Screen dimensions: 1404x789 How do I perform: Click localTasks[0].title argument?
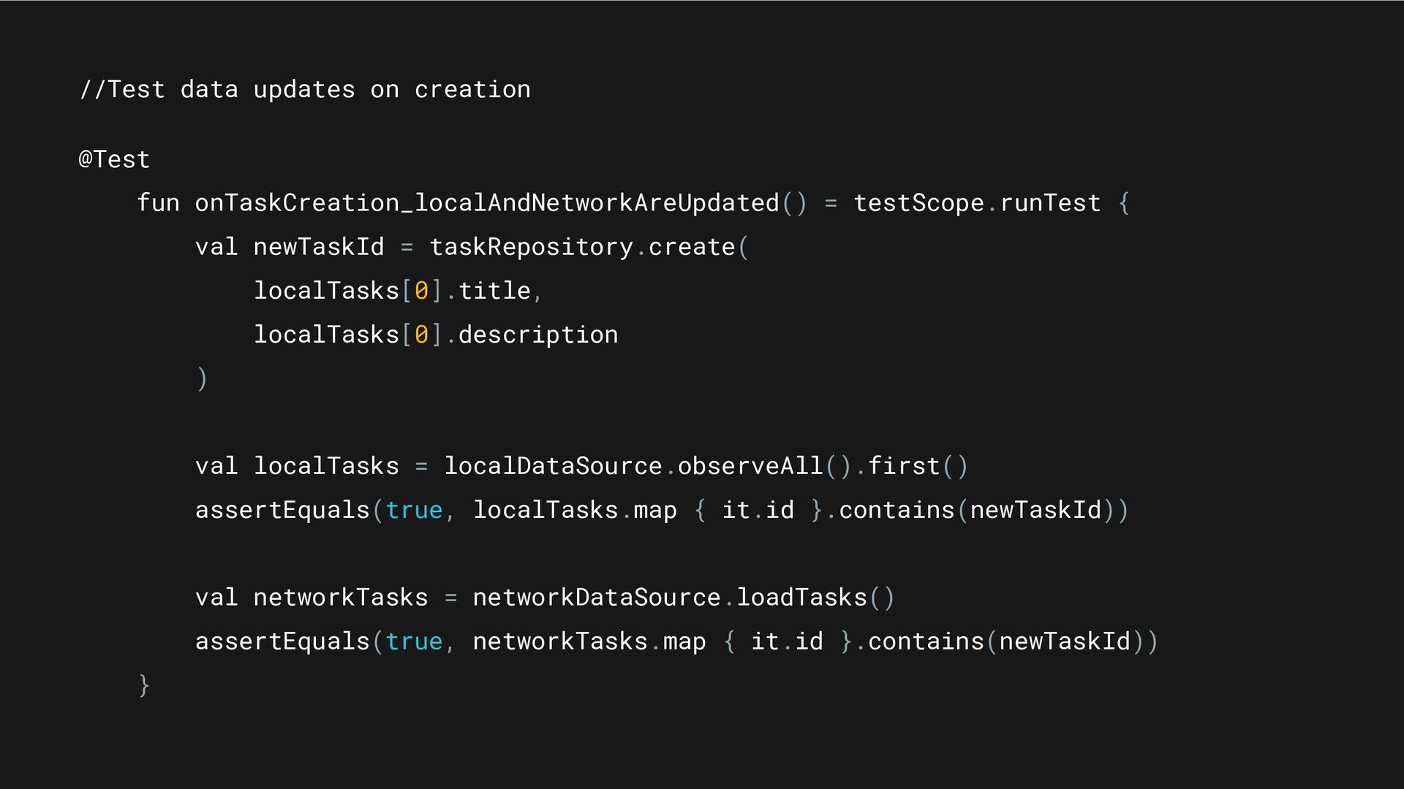[x=393, y=291]
